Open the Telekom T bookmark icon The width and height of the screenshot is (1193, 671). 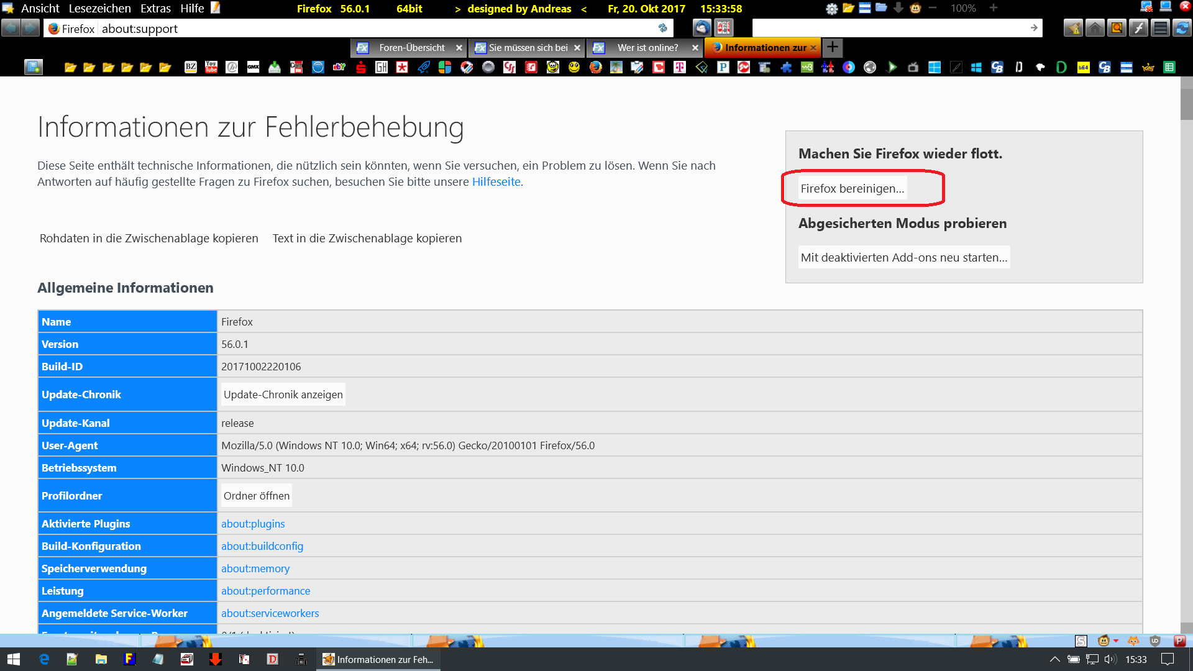(680, 67)
